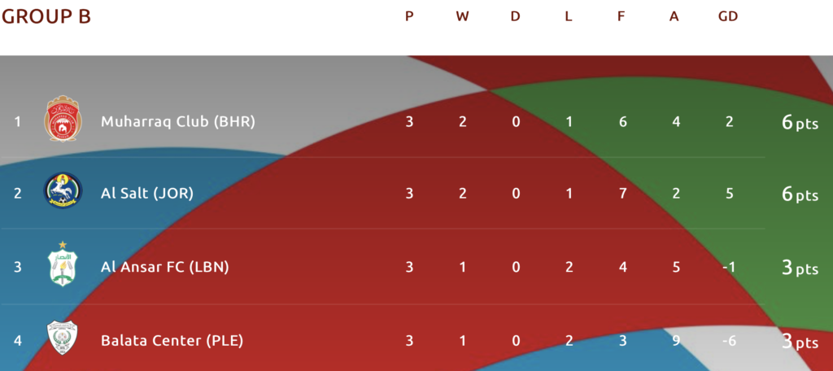
Task: Click the W column header
Action: (x=462, y=16)
